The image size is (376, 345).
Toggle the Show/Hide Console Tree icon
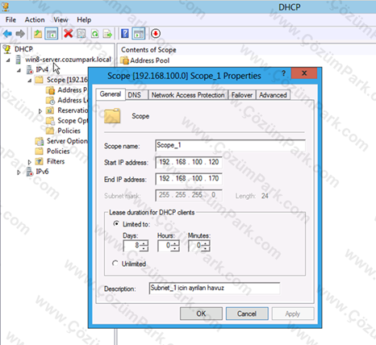tap(52, 34)
